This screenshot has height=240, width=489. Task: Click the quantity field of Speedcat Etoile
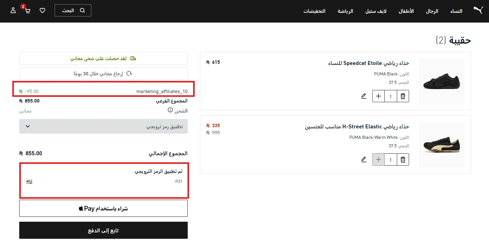[x=391, y=96]
